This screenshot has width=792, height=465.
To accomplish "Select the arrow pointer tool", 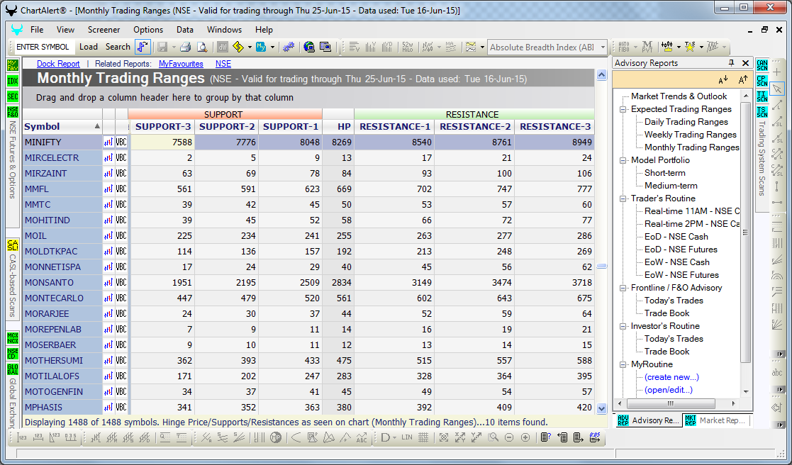I will click(x=777, y=89).
